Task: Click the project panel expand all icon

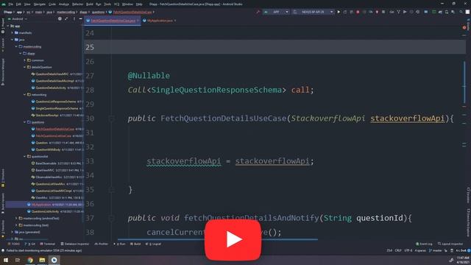Action: pos(66,18)
